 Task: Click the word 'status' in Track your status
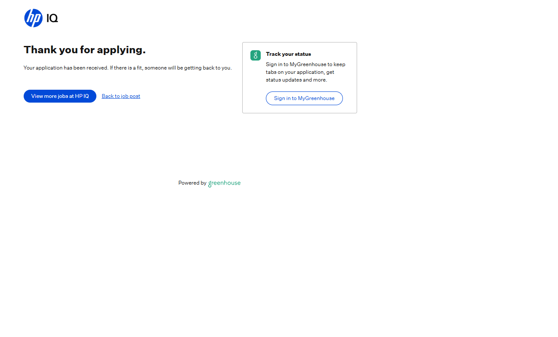pyautogui.click(x=302, y=54)
